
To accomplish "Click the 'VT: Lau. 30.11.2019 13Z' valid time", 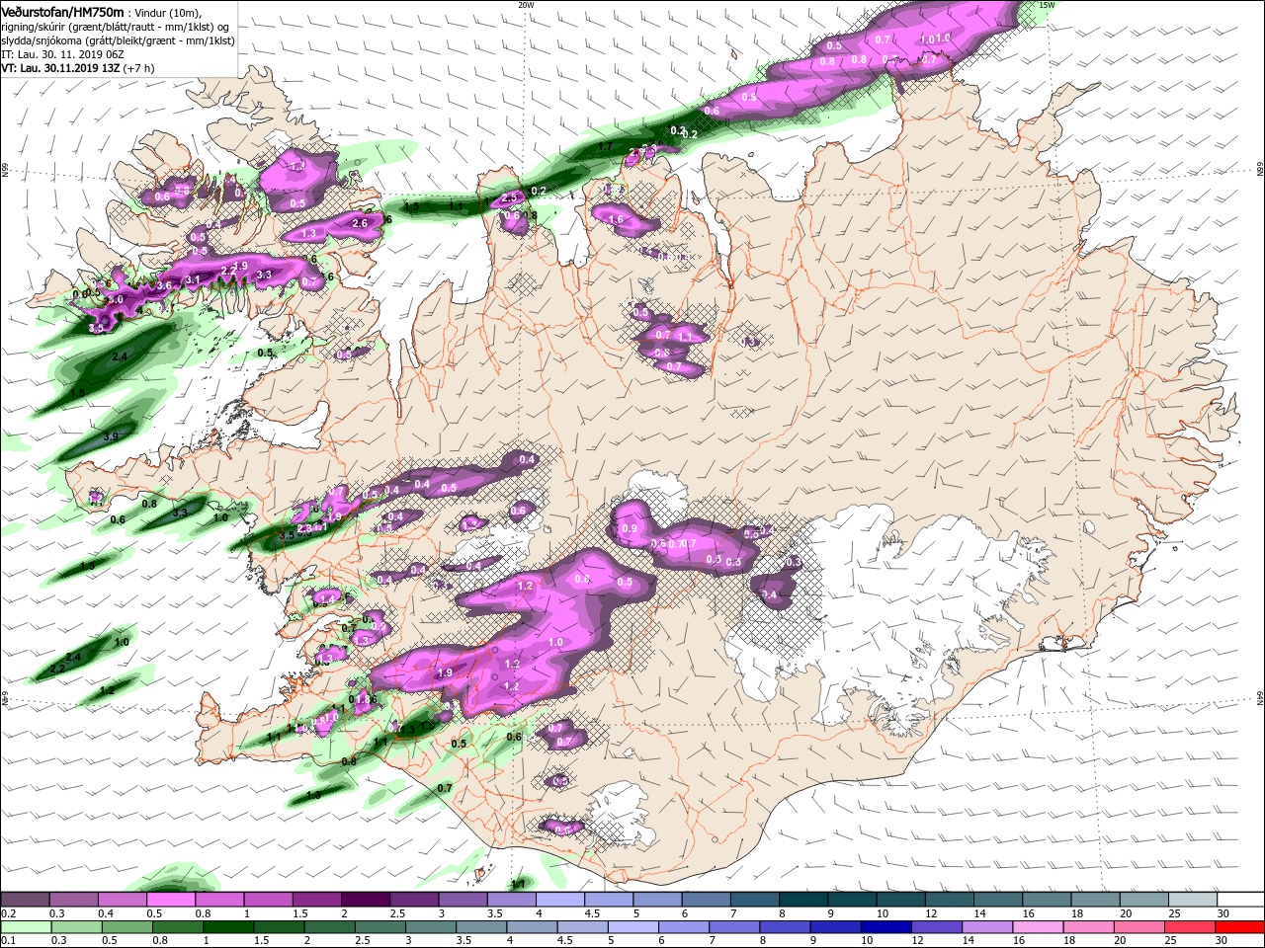I will (76, 68).
